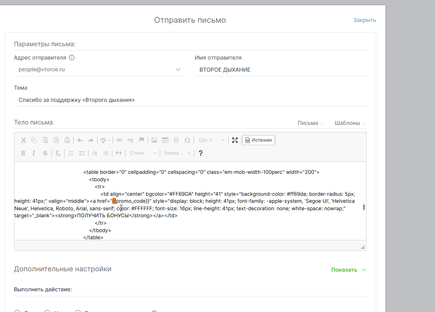Increase the indent with the indent icon

106,153
